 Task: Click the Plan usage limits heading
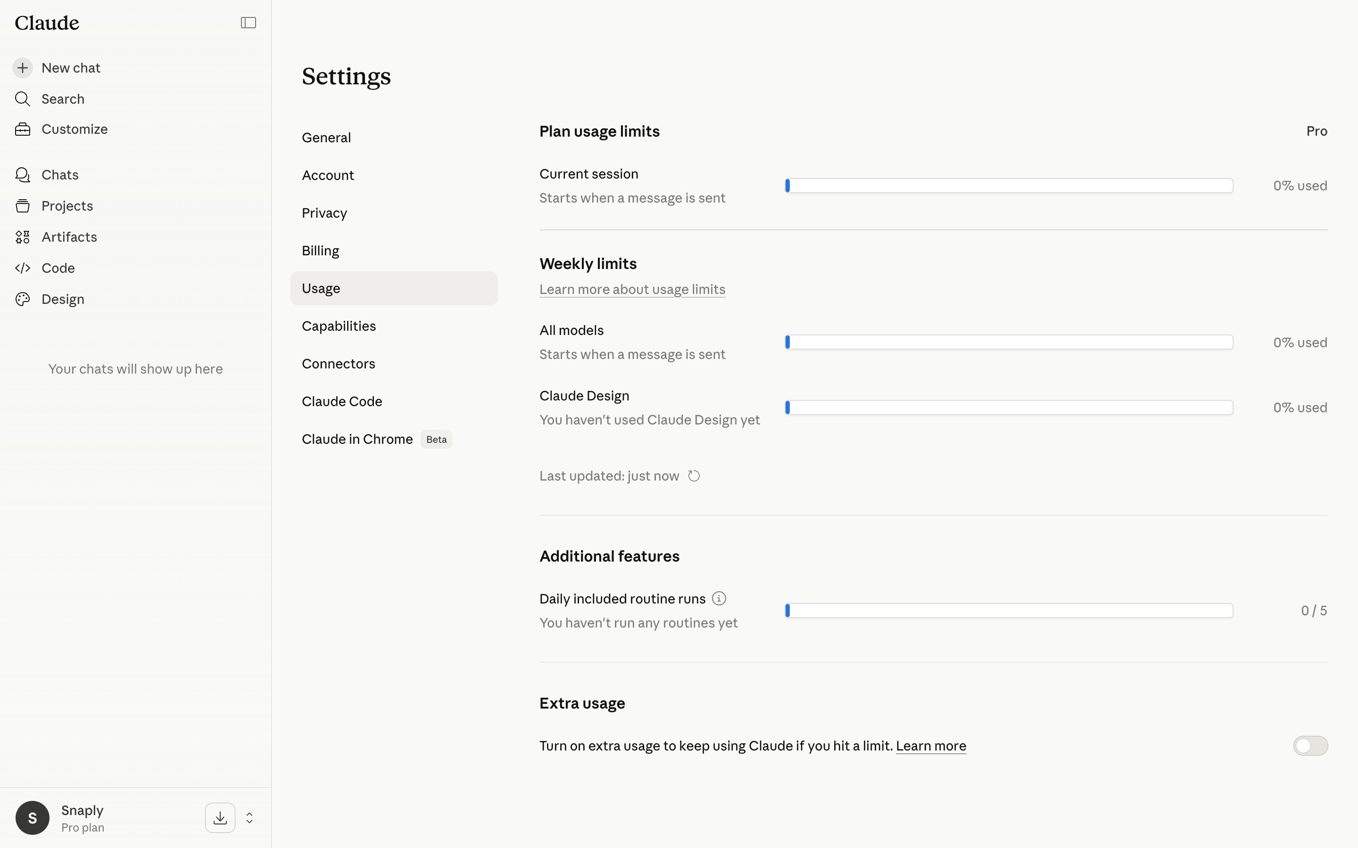[x=599, y=131]
